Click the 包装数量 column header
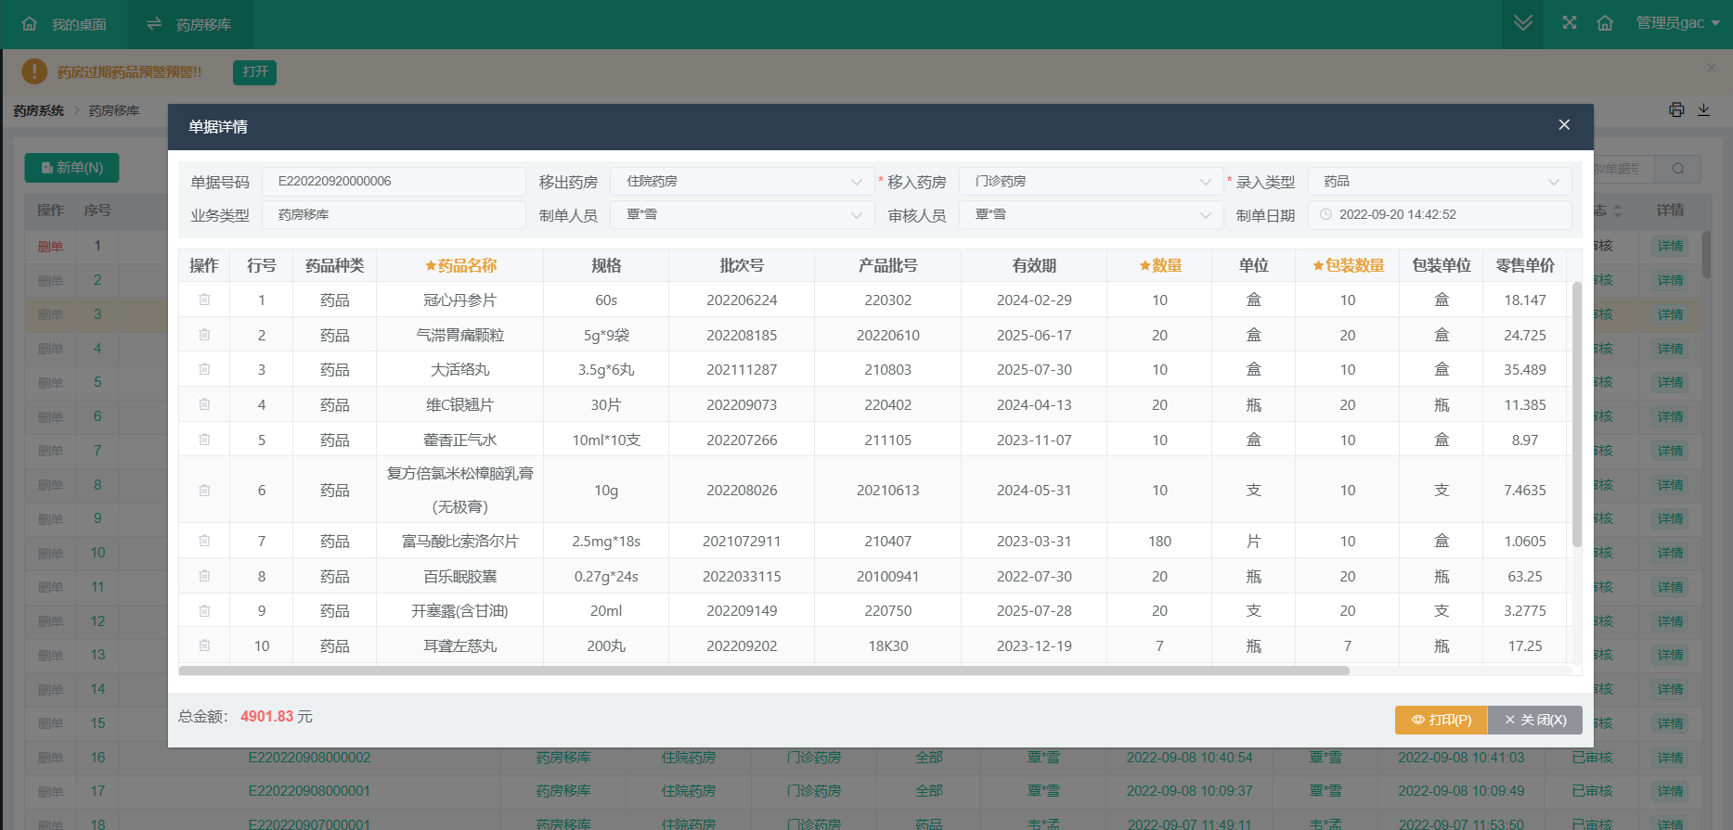Image resolution: width=1733 pixels, height=830 pixels. pos(1348,265)
